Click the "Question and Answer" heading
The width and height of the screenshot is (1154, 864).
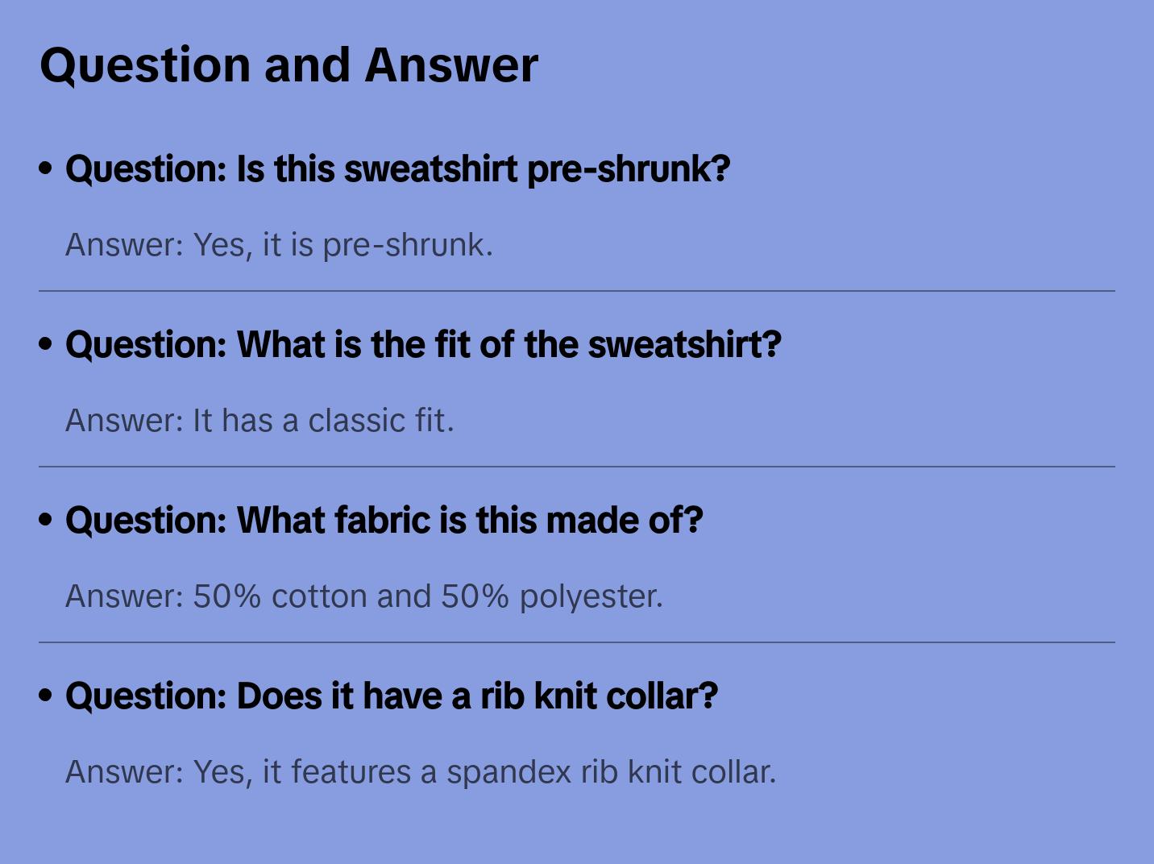[x=288, y=64]
